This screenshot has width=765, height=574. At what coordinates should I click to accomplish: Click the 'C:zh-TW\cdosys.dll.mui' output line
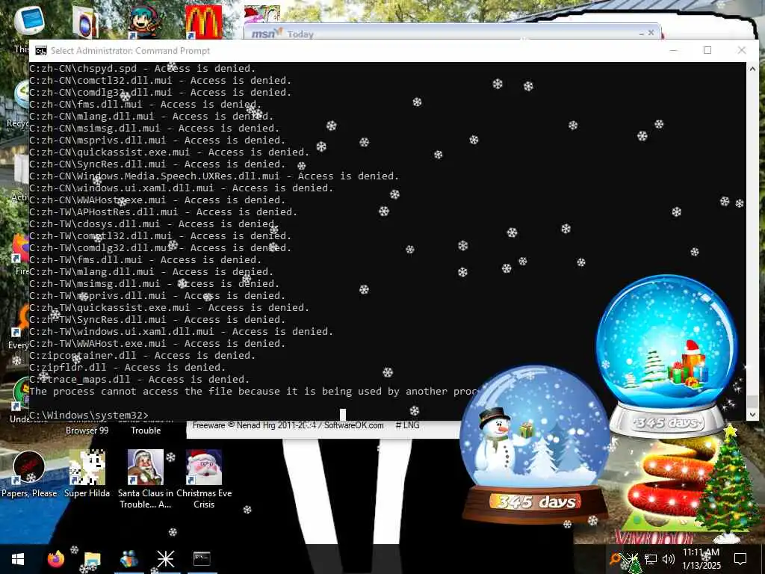pyautogui.click(x=154, y=224)
